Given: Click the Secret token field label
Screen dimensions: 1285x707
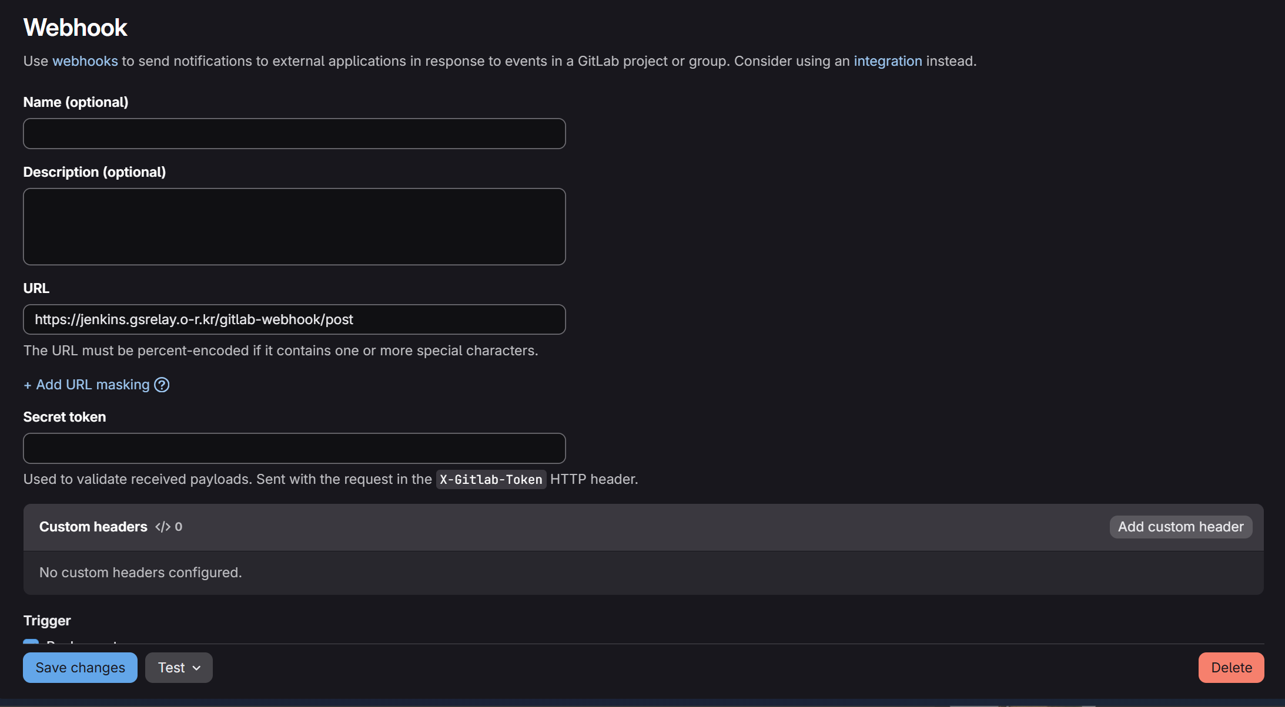Looking at the screenshot, I should pyautogui.click(x=64, y=417).
